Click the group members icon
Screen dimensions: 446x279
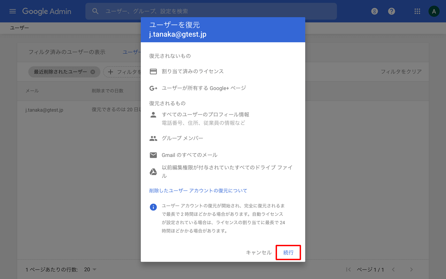pyautogui.click(x=153, y=138)
